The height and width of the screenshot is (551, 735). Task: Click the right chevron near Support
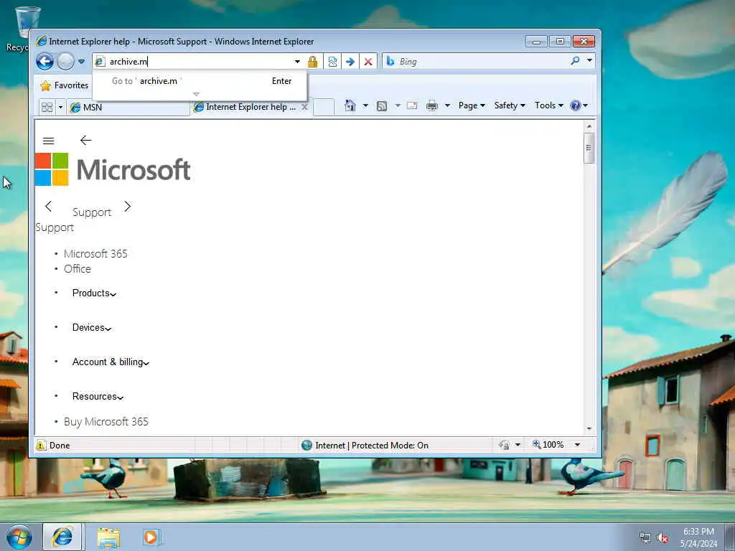pos(128,206)
